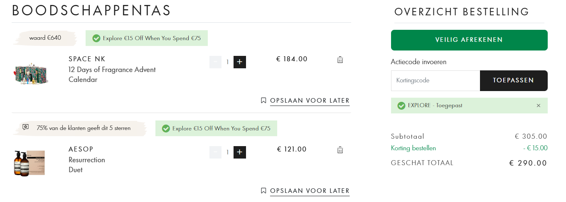Decrease quantity of Space NK Advent Calendar
566x202 pixels.
[x=215, y=62]
